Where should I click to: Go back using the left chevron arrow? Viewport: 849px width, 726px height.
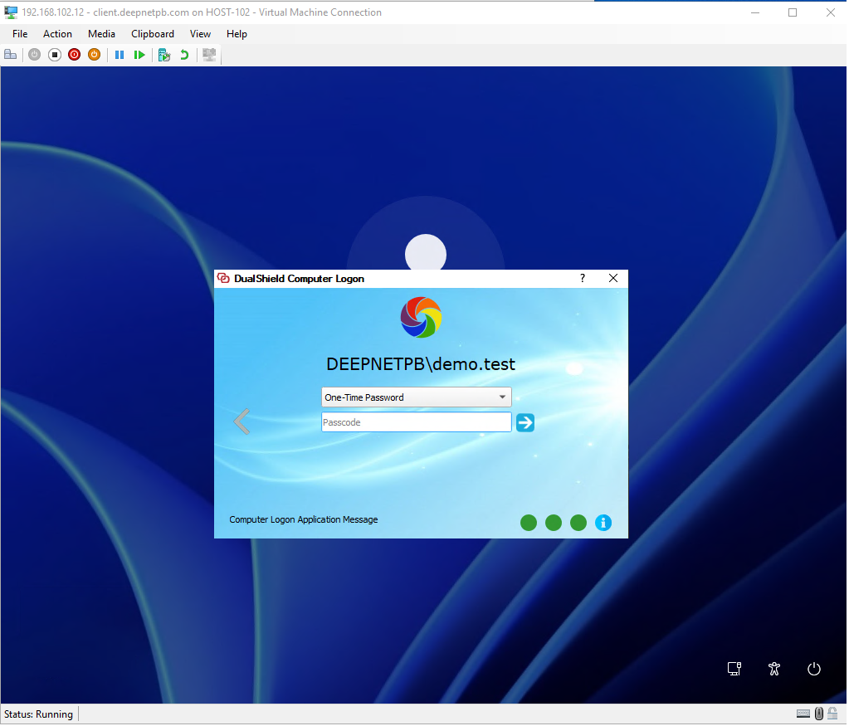[x=242, y=421]
